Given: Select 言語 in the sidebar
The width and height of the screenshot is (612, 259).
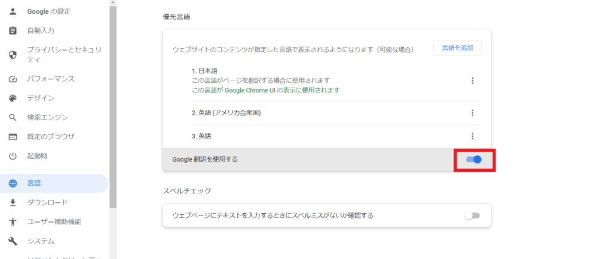Looking at the screenshot, I should click(x=54, y=183).
